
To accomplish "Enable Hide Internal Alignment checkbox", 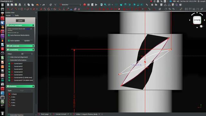I will (9, 57).
